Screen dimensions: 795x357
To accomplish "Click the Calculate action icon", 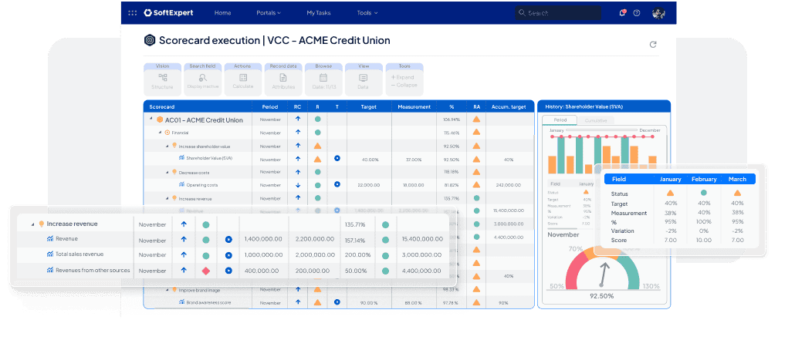I will pos(243,77).
